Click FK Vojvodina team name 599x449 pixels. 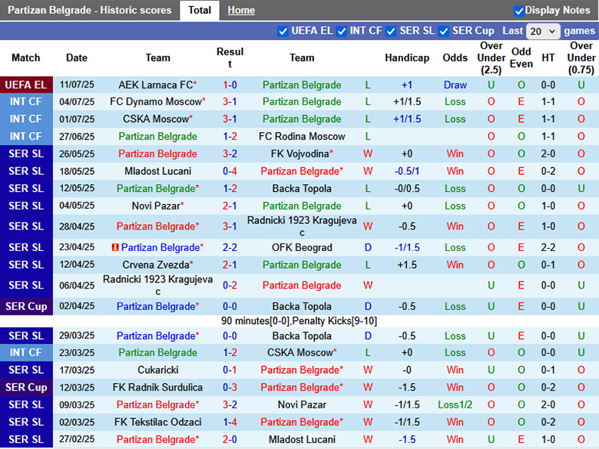(x=299, y=154)
